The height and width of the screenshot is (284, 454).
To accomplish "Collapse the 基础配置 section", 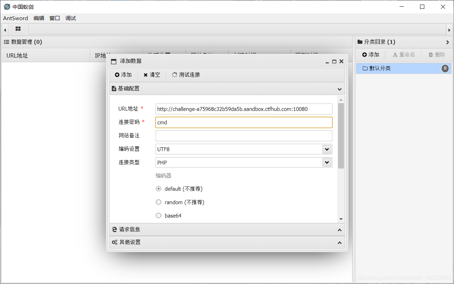I will (x=339, y=89).
